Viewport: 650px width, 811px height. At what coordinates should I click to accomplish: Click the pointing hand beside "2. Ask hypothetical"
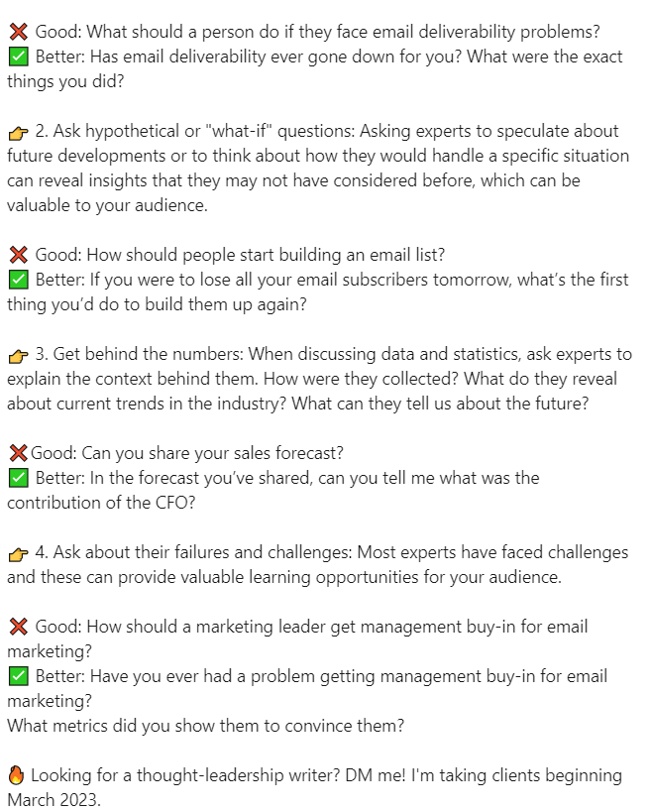[18, 132]
